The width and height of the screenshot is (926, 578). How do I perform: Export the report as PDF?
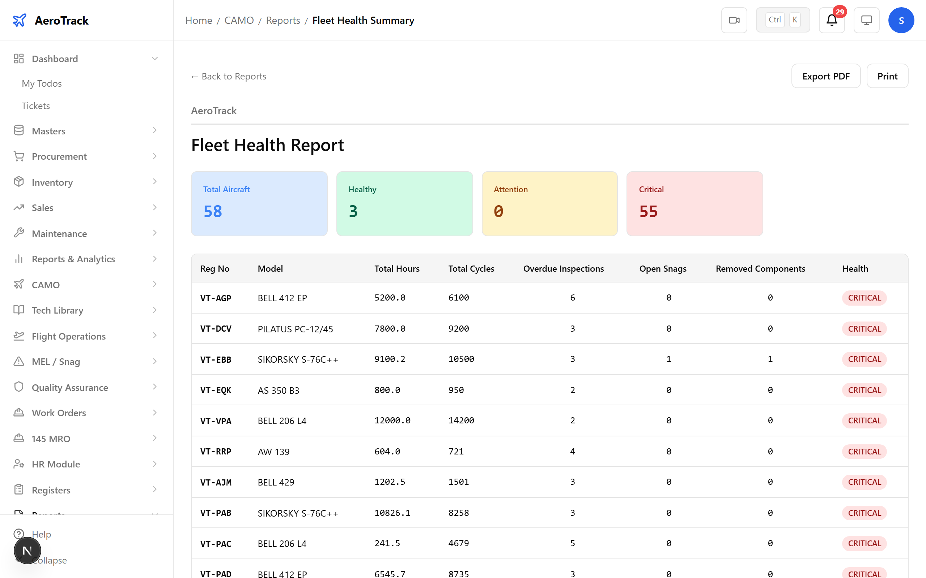[826, 76]
